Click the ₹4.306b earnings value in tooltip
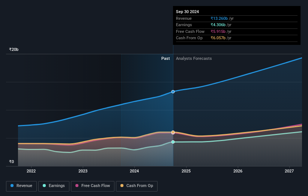The image size is (308, 196). click(218, 25)
